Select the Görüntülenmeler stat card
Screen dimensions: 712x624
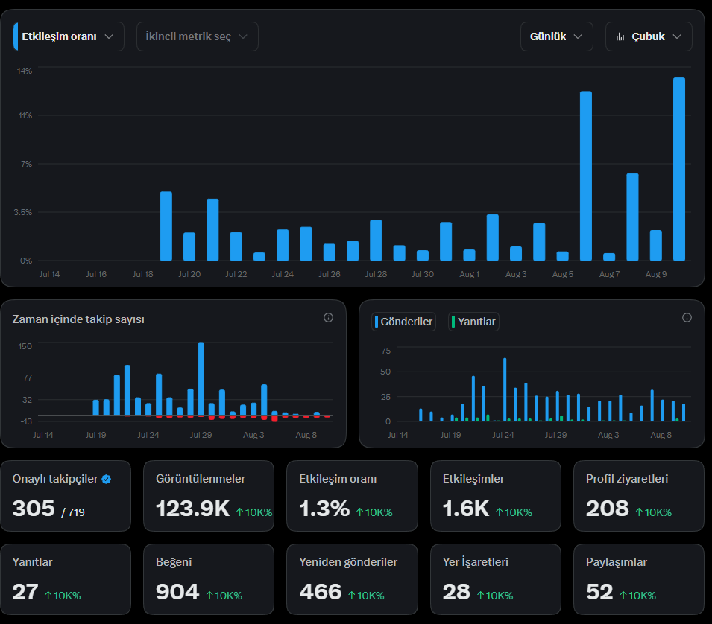click(x=209, y=496)
